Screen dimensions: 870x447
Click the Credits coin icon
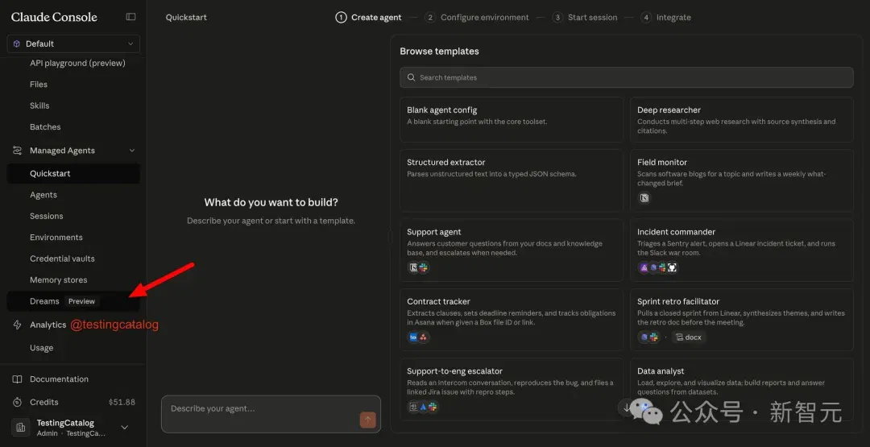pyautogui.click(x=18, y=402)
